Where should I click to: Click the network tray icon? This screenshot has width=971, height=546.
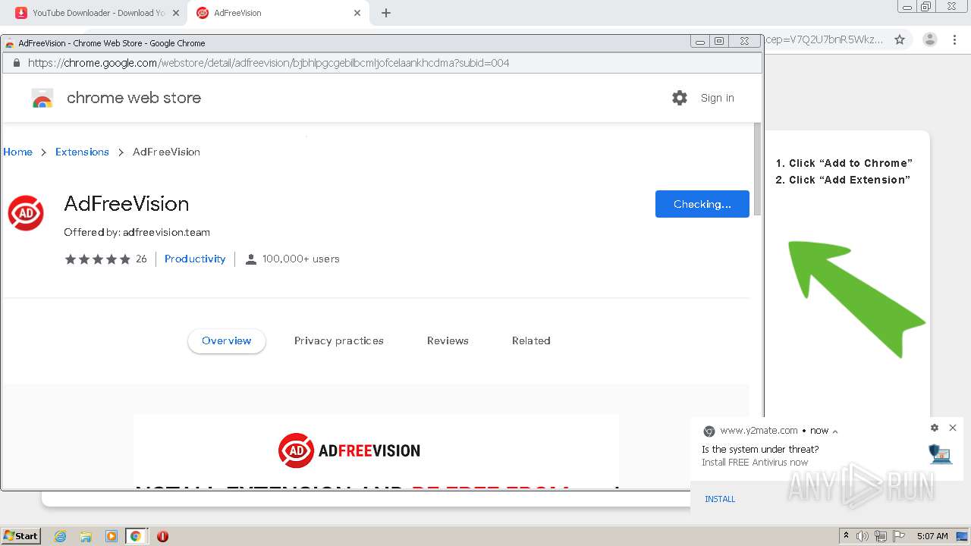[881, 536]
